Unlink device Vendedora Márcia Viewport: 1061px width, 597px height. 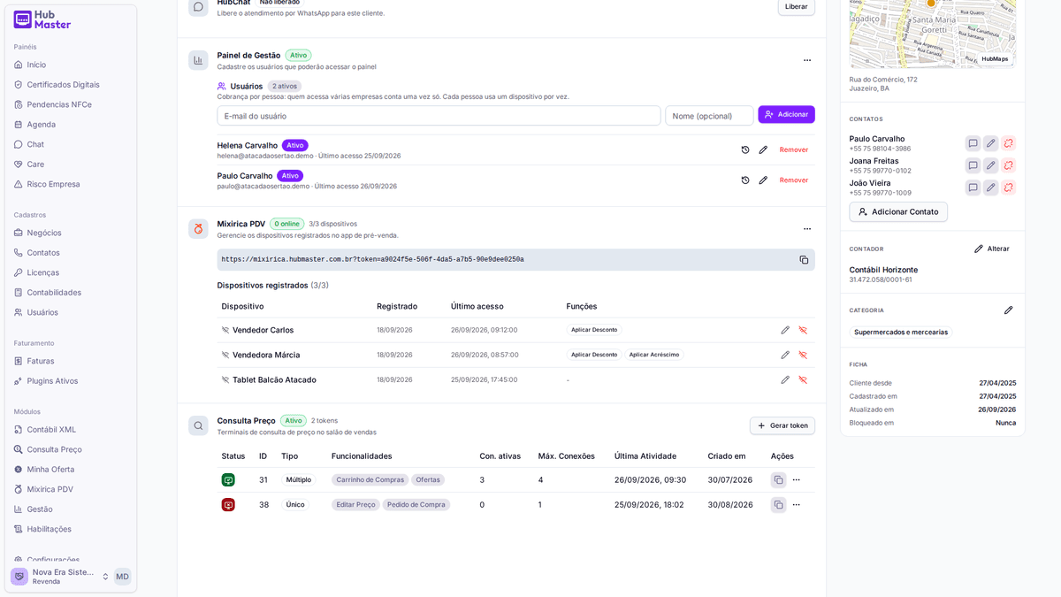point(803,355)
